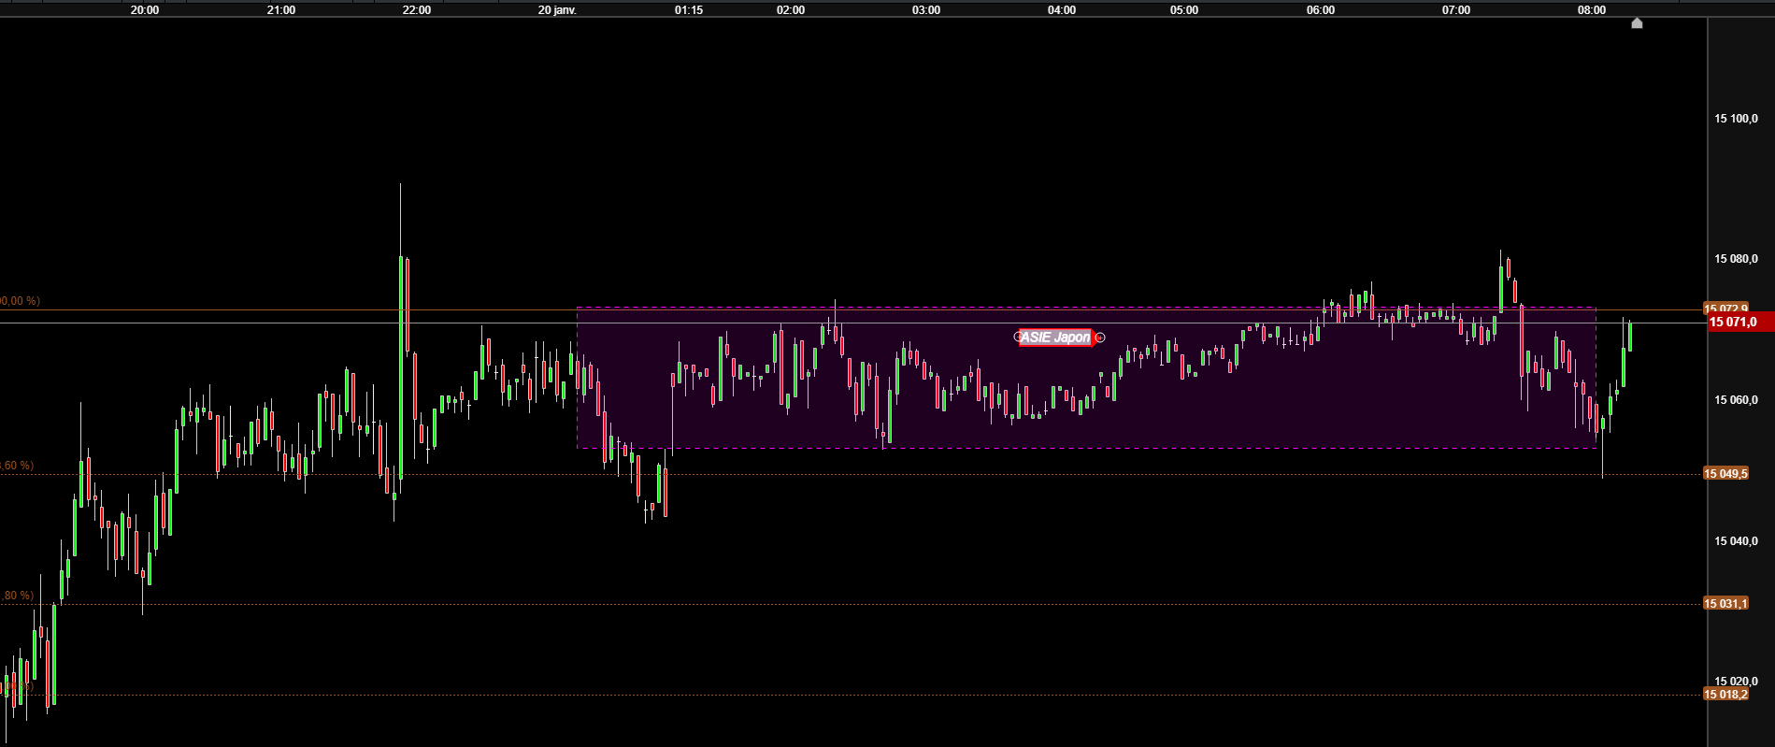Click the 04:00 time axis label
This screenshot has width=1775, height=747.
[1062, 10]
